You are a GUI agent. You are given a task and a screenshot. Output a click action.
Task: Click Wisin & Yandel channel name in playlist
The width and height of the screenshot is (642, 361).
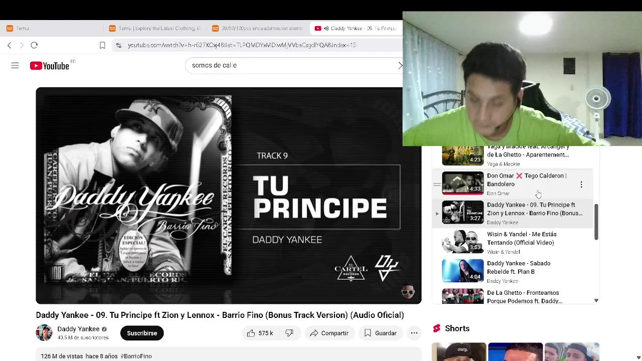(x=503, y=252)
